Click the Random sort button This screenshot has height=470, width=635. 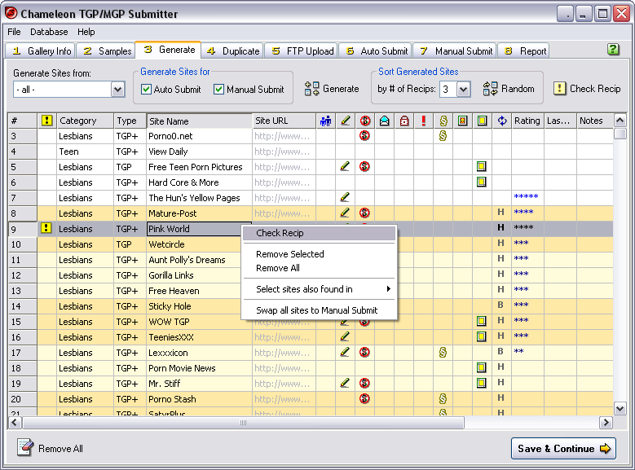[x=509, y=89]
